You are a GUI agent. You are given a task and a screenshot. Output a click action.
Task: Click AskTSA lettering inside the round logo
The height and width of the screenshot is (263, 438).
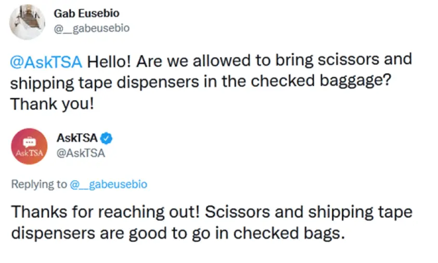pyautogui.click(x=29, y=153)
